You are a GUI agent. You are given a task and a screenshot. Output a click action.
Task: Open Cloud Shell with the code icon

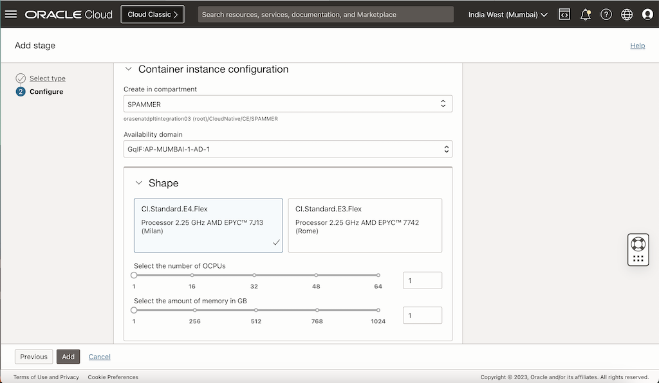point(564,13)
